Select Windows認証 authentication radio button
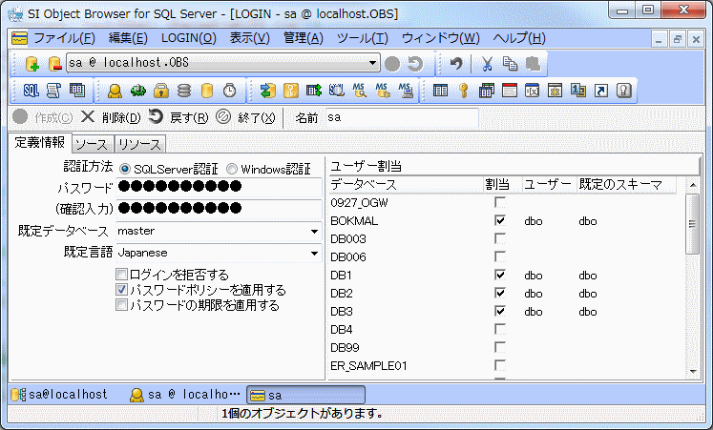This screenshot has height=430, width=713. (232, 169)
